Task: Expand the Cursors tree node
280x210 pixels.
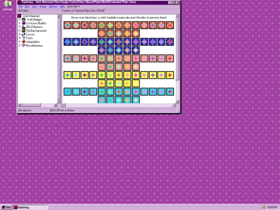Action: [20, 34]
